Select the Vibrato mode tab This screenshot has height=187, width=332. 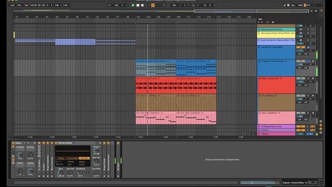coord(84,158)
